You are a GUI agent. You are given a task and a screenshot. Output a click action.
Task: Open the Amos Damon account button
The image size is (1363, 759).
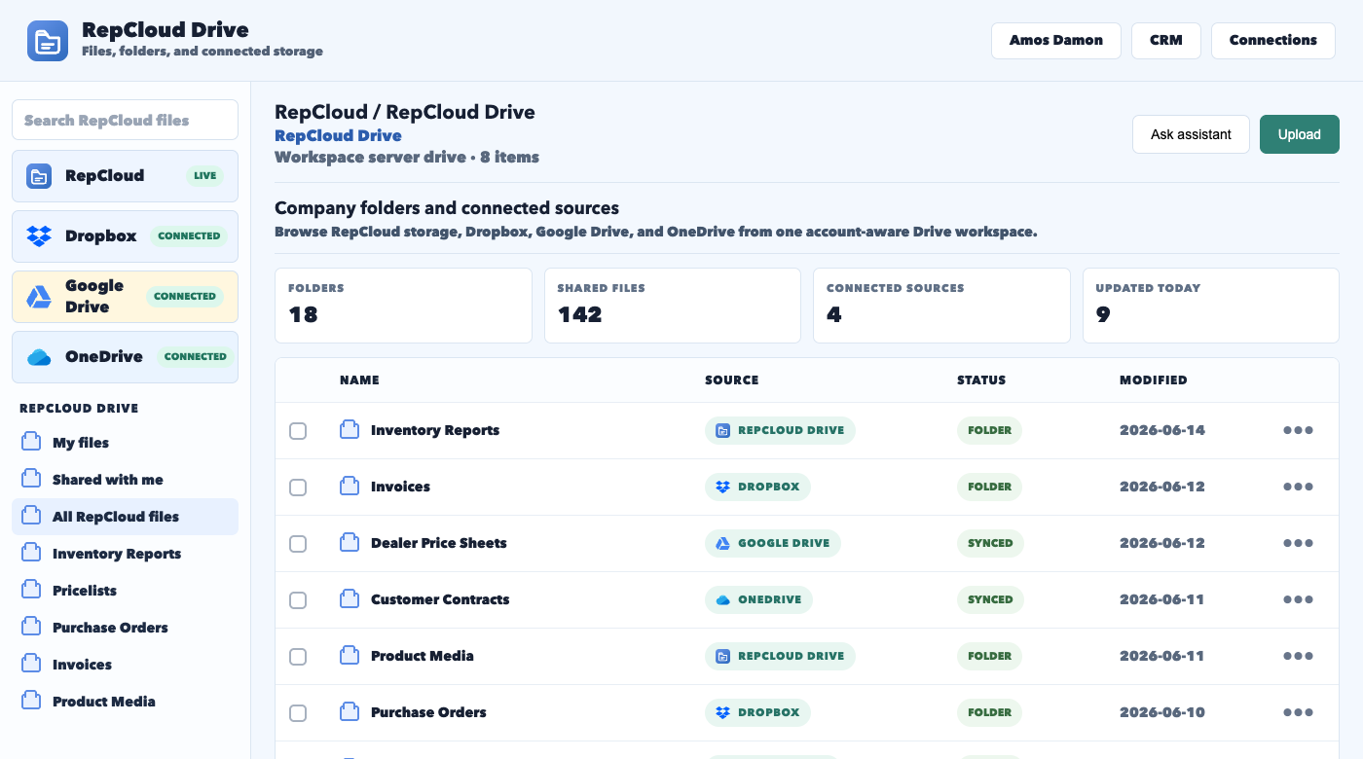(x=1056, y=41)
